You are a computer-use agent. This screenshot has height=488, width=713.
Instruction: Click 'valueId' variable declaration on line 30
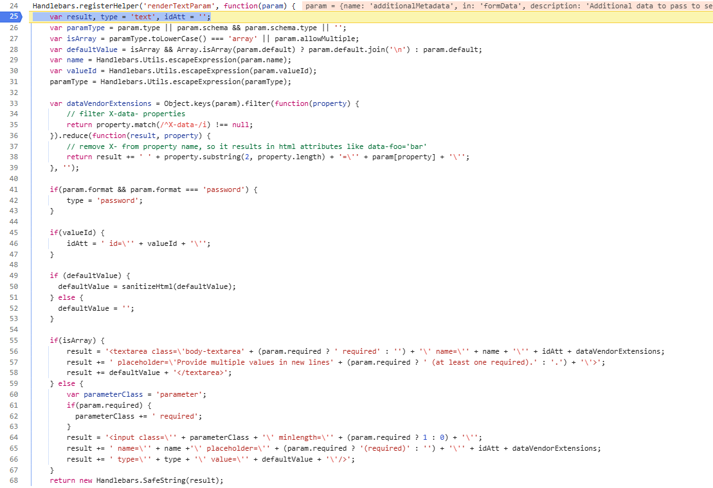(x=82, y=71)
